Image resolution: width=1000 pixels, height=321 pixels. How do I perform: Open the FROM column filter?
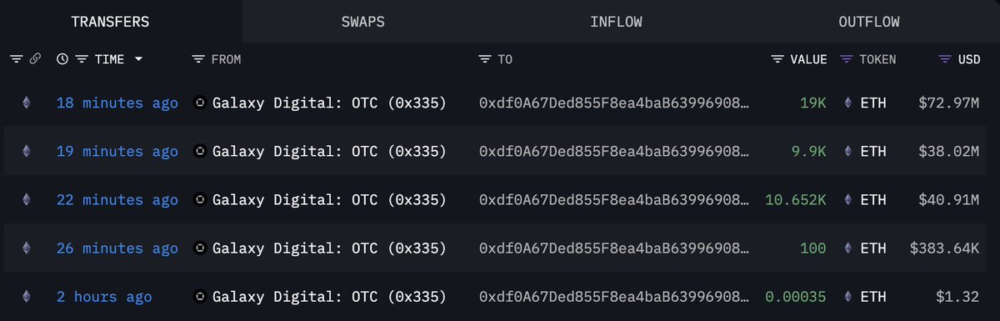198,59
